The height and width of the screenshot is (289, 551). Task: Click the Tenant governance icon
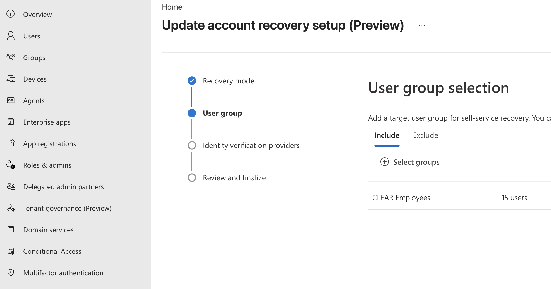point(11,208)
